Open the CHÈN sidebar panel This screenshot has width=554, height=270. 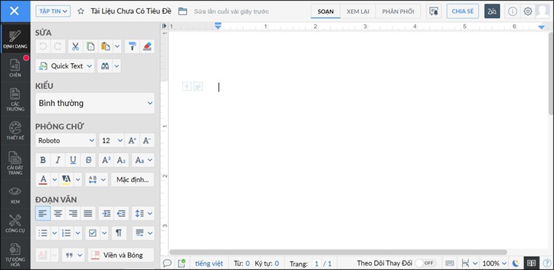click(15, 69)
